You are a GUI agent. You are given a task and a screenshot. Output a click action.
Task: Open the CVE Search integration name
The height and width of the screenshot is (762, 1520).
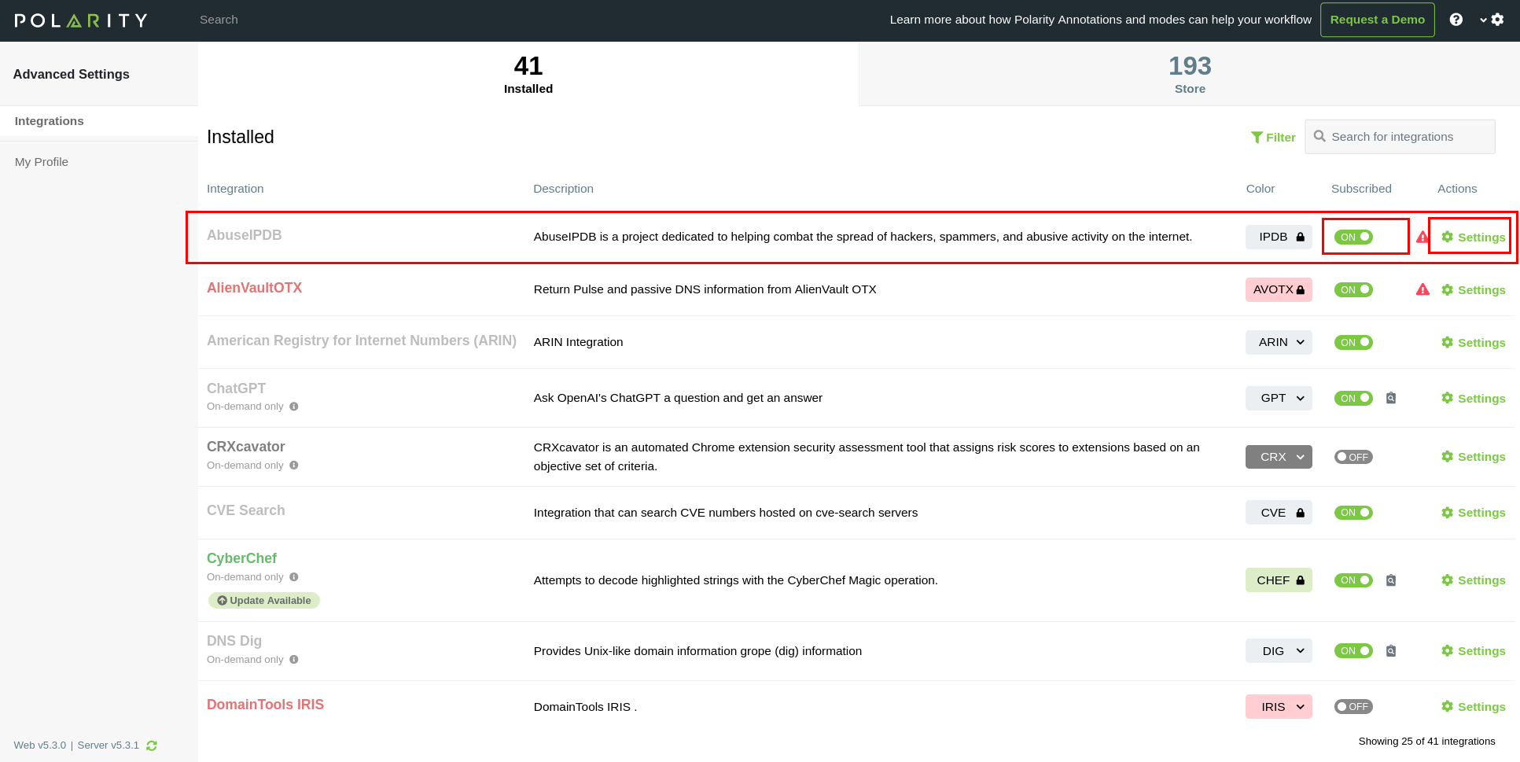tap(245, 510)
